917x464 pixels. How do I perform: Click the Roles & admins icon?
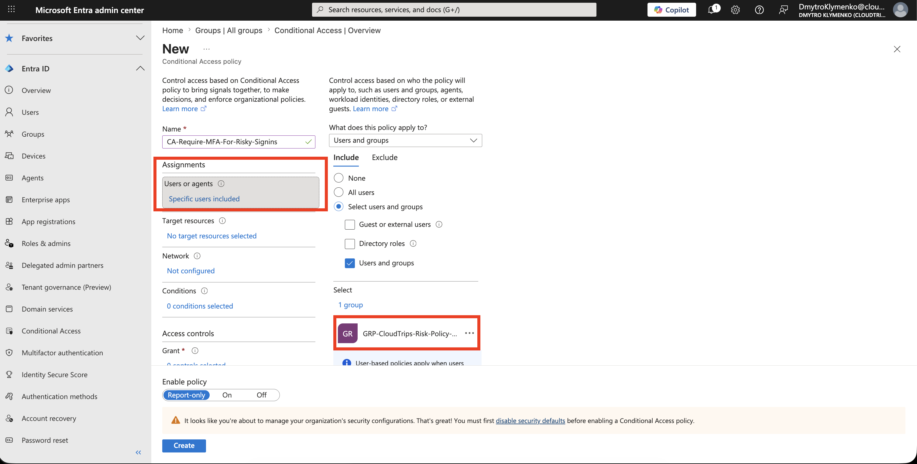click(9, 243)
